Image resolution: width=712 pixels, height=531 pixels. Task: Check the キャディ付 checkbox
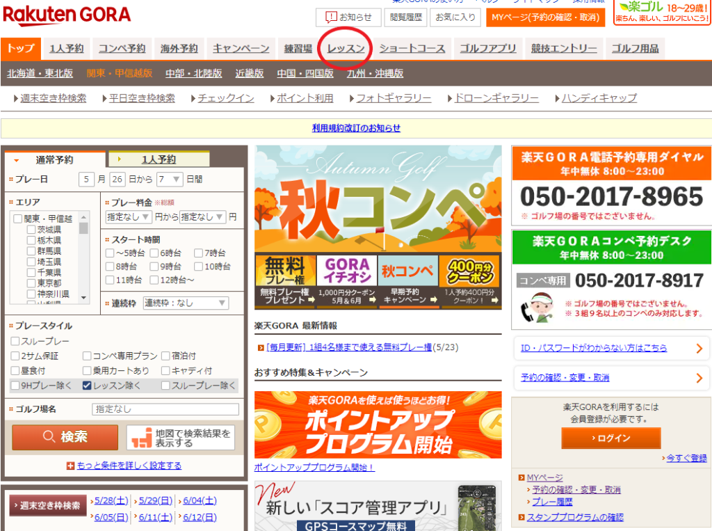165,370
